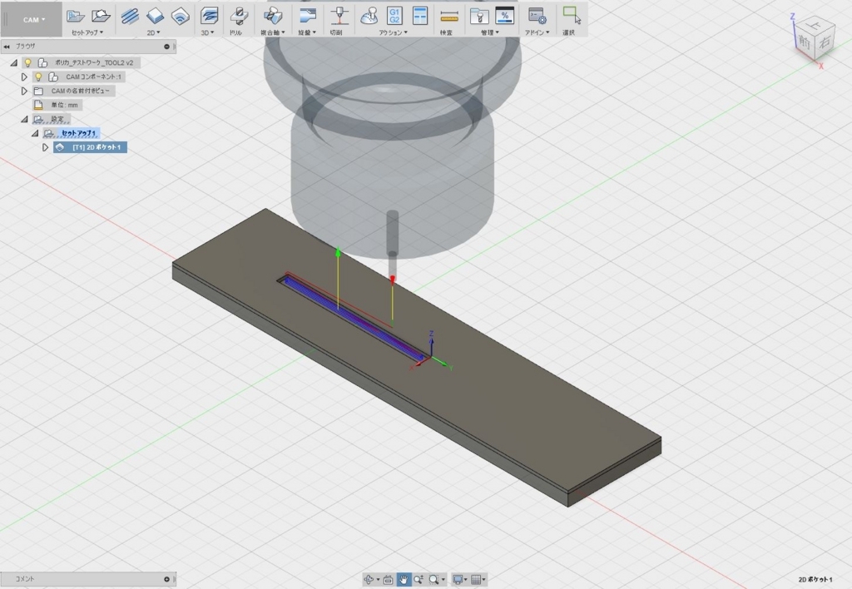Click the 検査 toolbar label
852x589 pixels.
pos(446,32)
